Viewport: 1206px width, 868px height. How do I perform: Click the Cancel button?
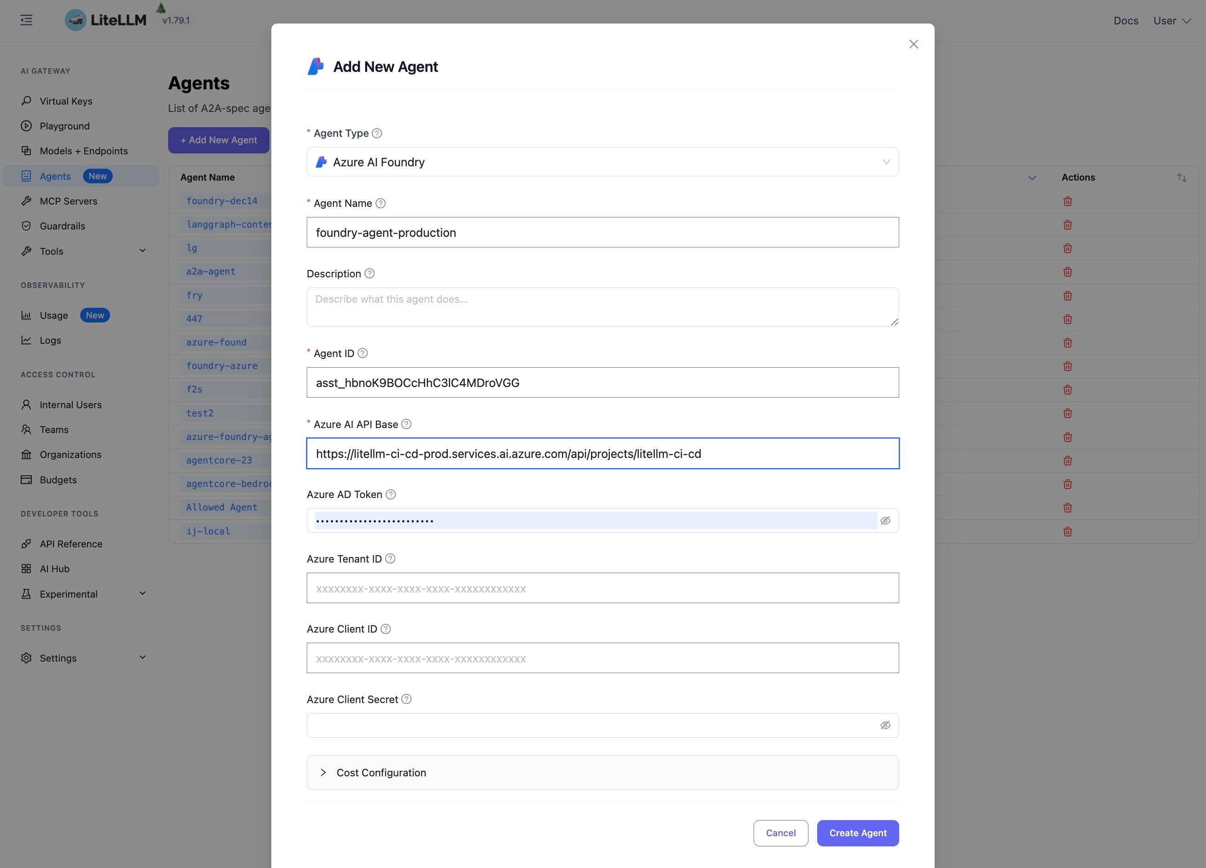(x=780, y=833)
